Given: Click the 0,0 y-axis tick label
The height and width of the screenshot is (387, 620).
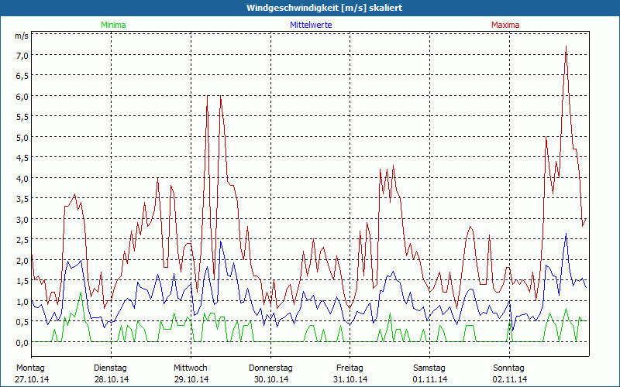Looking at the screenshot, I should point(22,342).
